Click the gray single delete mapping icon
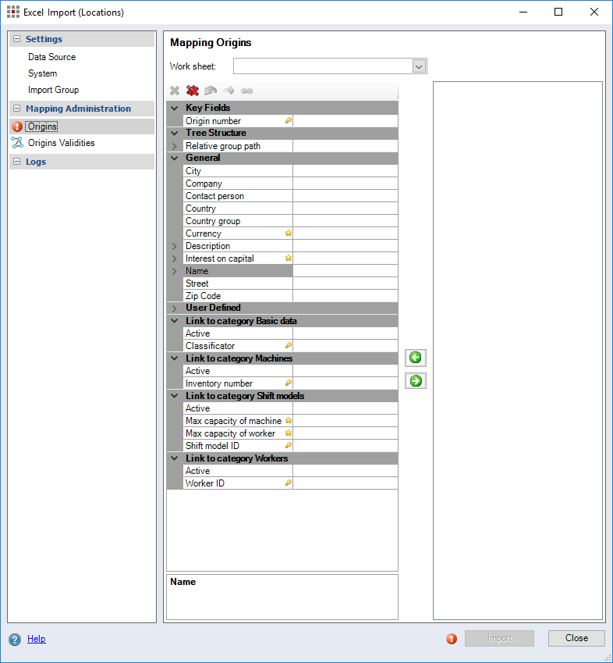Viewport: 613px width, 663px height. [175, 91]
